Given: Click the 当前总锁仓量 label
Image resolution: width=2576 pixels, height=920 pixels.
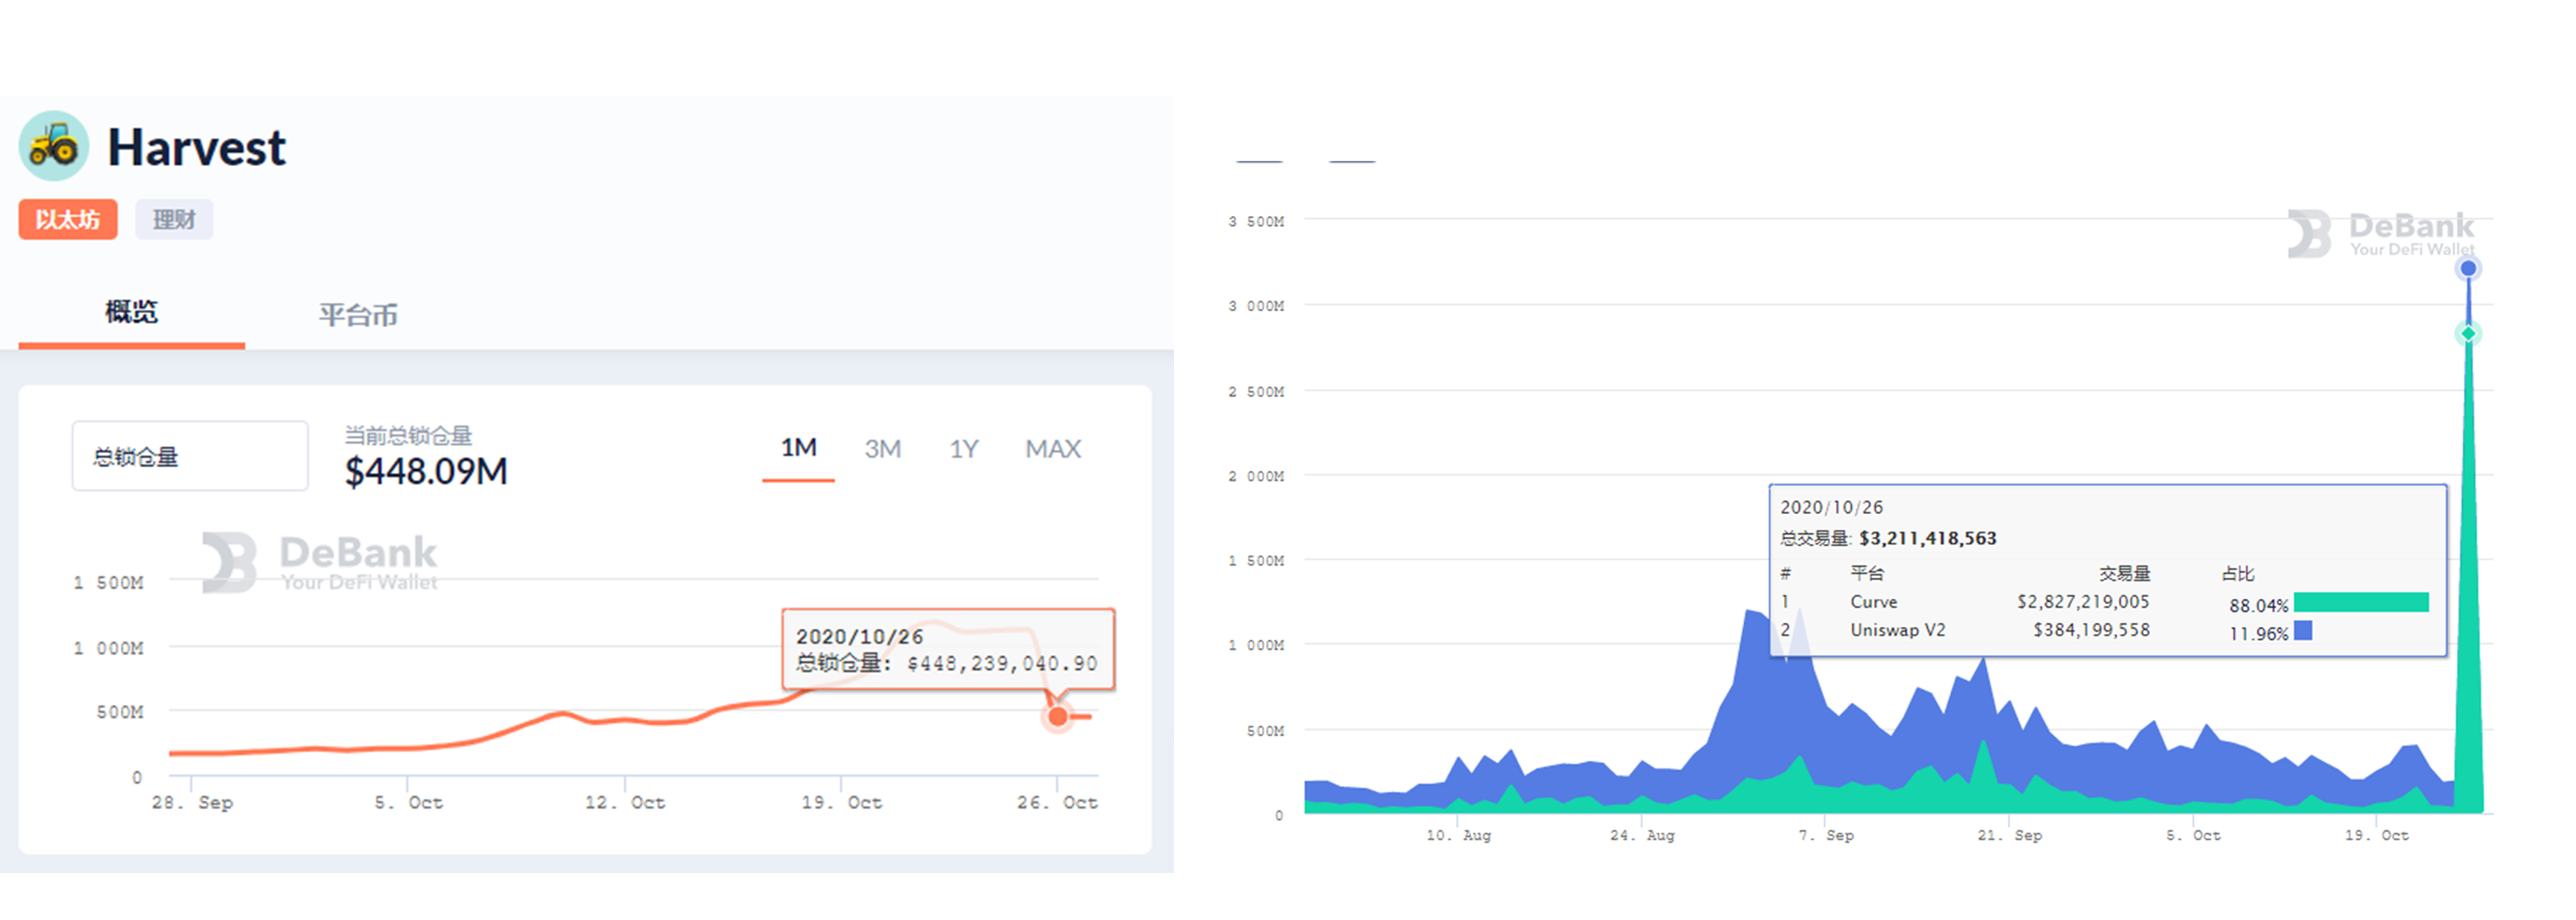Looking at the screenshot, I should [408, 435].
